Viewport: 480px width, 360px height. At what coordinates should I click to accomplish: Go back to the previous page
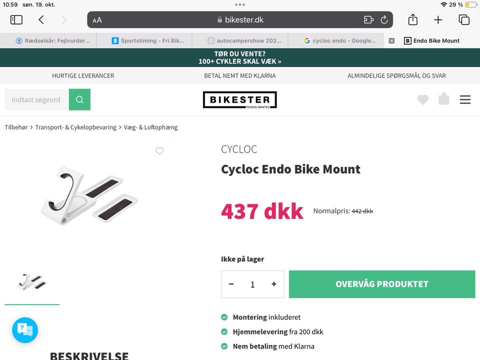[41, 20]
